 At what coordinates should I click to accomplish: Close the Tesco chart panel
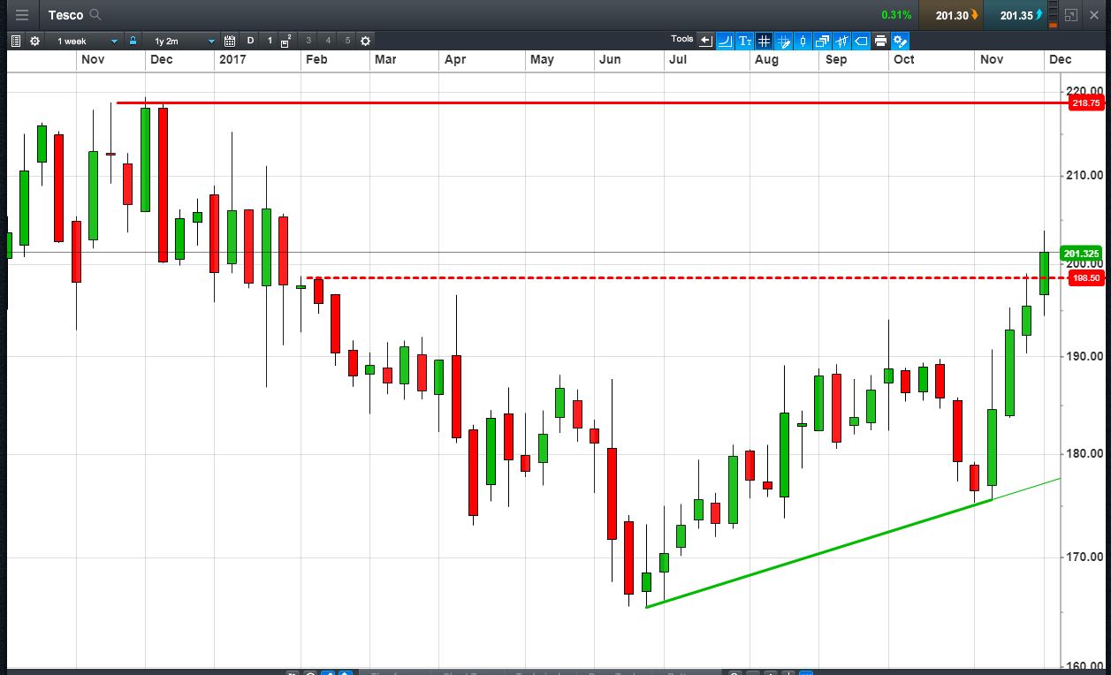pos(1094,15)
